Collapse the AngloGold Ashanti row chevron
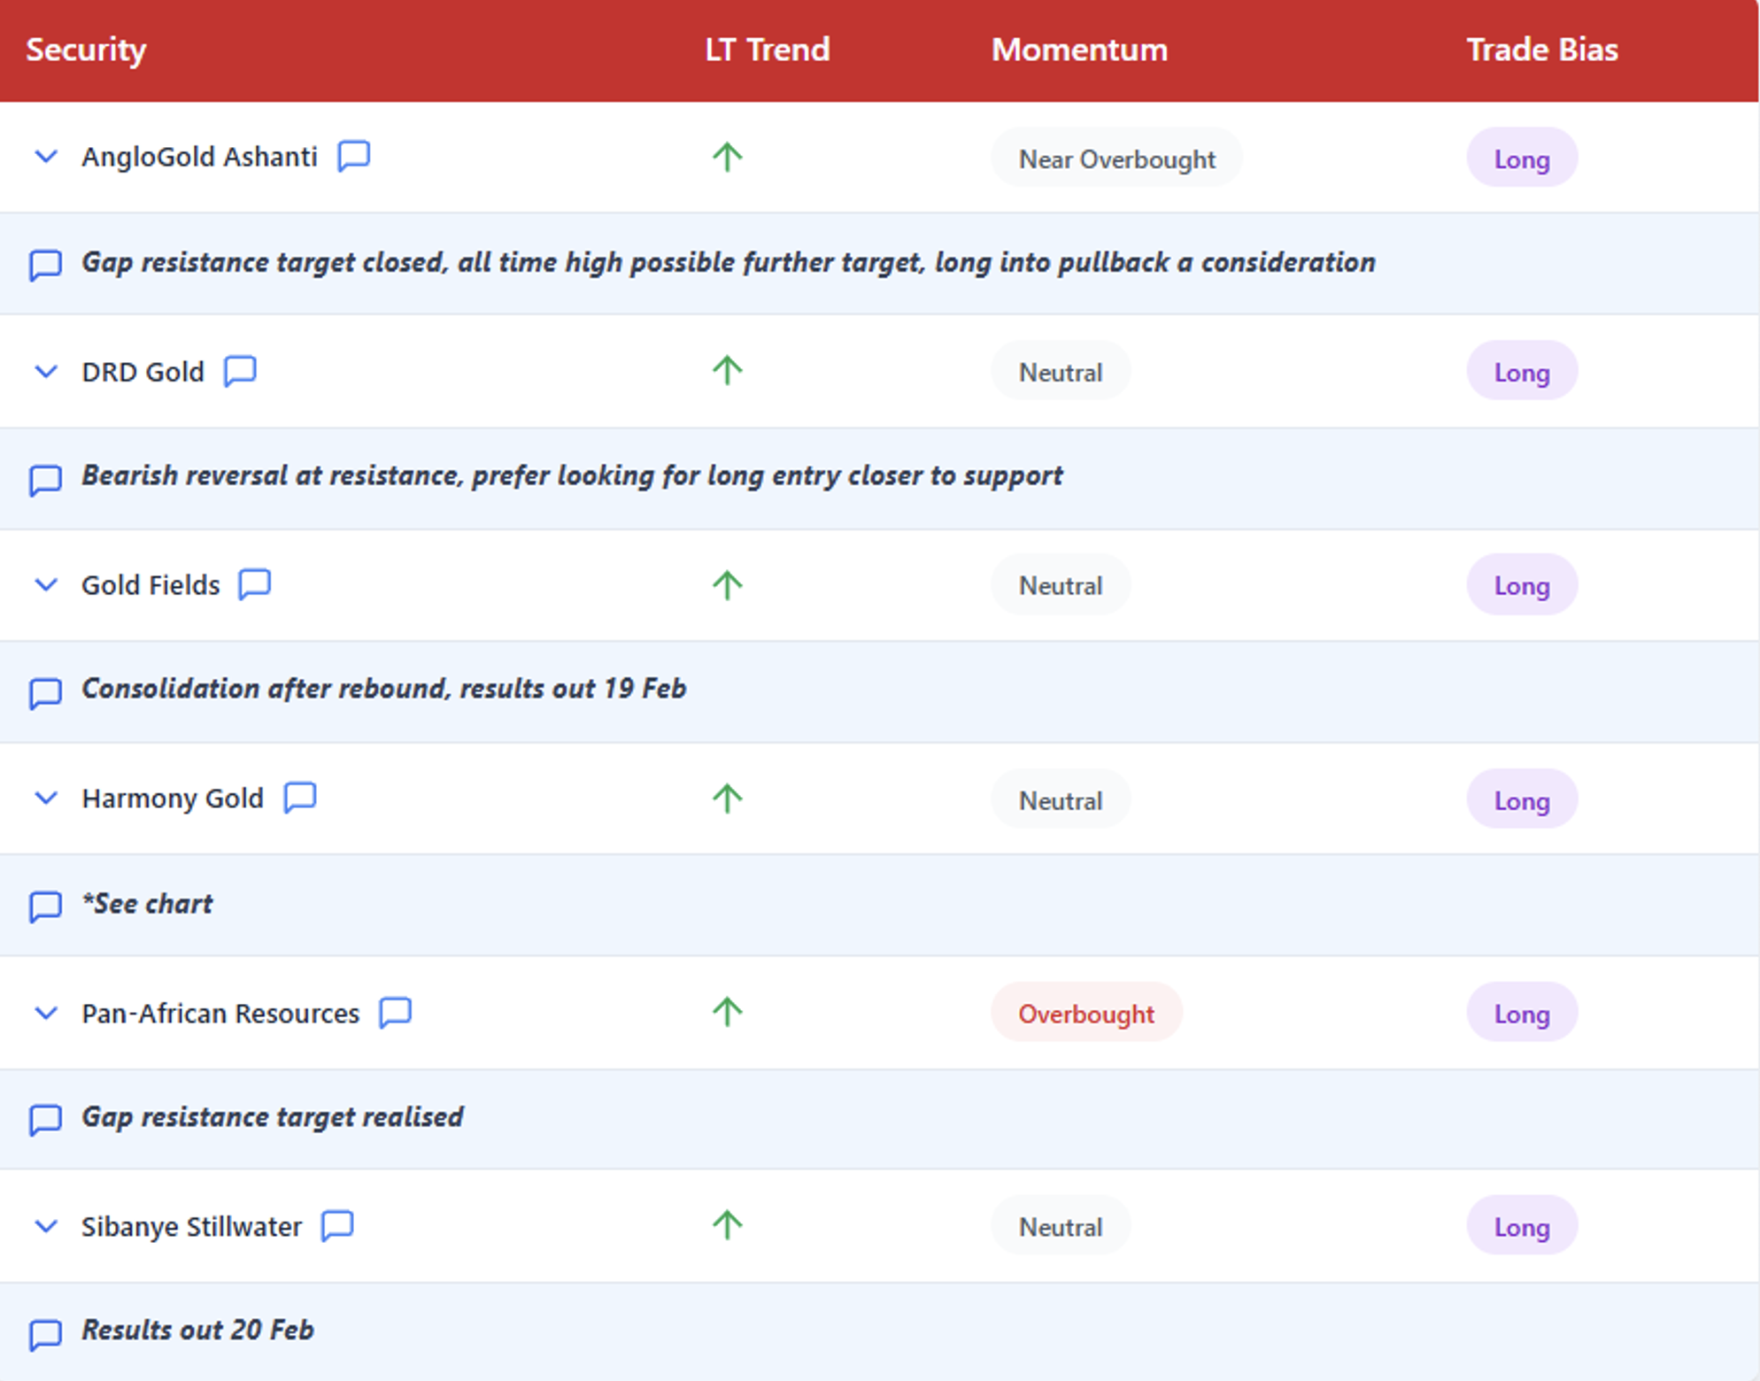The height and width of the screenshot is (1381, 1760). click(x=46, y=157)
